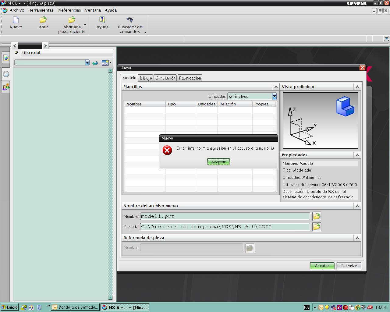This screenshot has height=312, width=390.
Task: Sort templates by the Nombre column header
Action: point(145,104)
